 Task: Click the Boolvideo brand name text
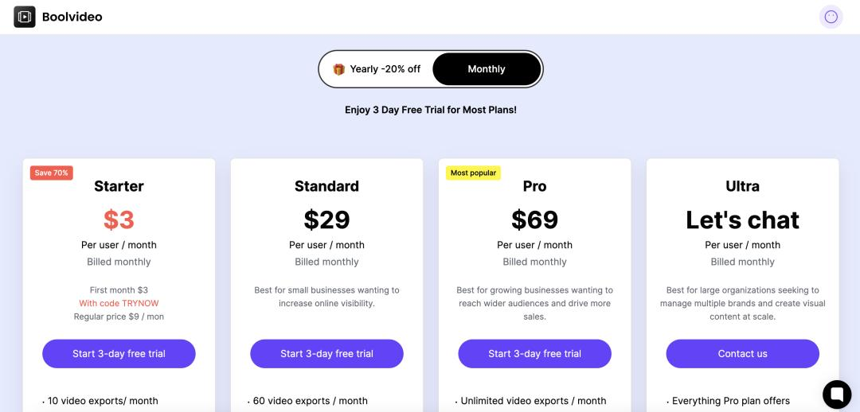click(x=72, y=17)
